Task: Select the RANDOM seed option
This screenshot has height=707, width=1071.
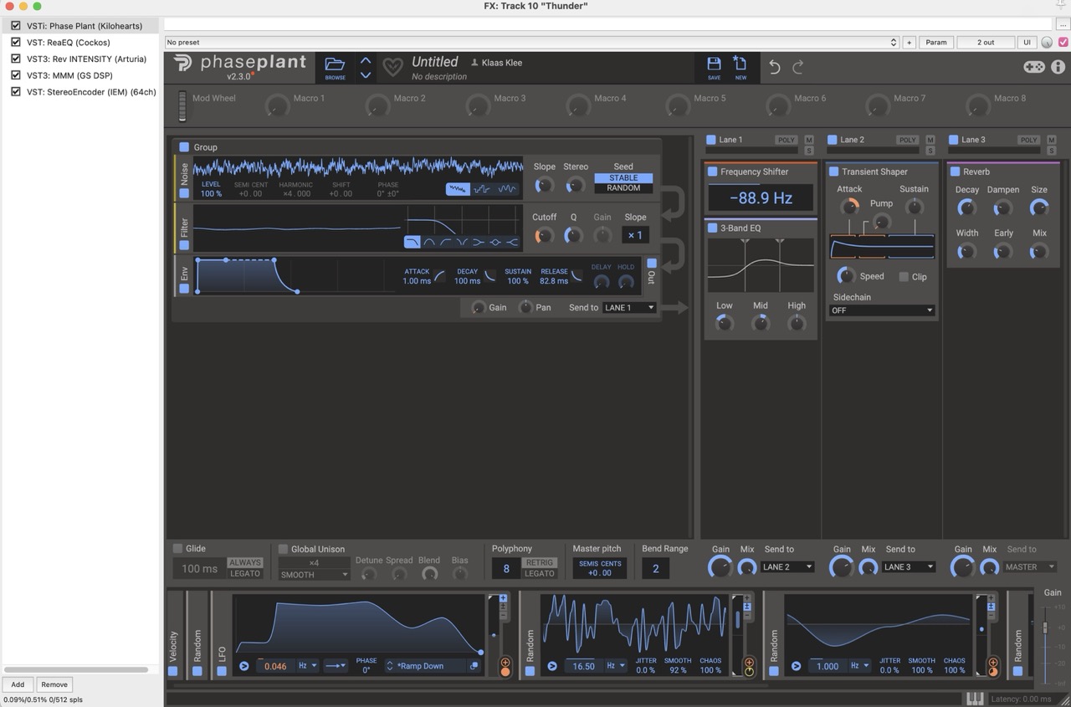Action: click(x=623, y=188)
